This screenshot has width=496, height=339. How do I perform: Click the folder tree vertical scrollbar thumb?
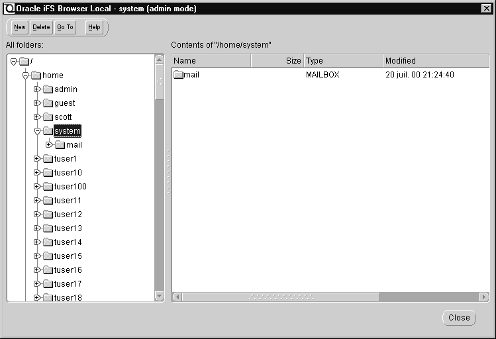pos(159,82)
